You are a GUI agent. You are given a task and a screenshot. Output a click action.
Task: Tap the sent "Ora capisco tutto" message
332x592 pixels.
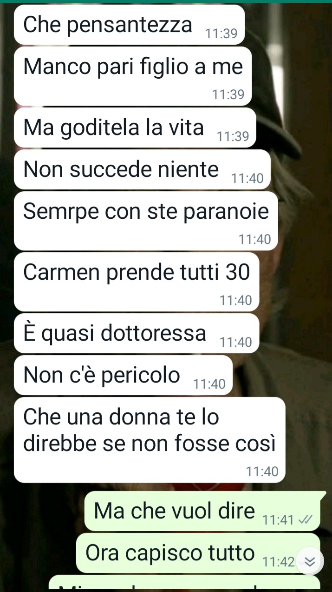(x=198, y=553)
